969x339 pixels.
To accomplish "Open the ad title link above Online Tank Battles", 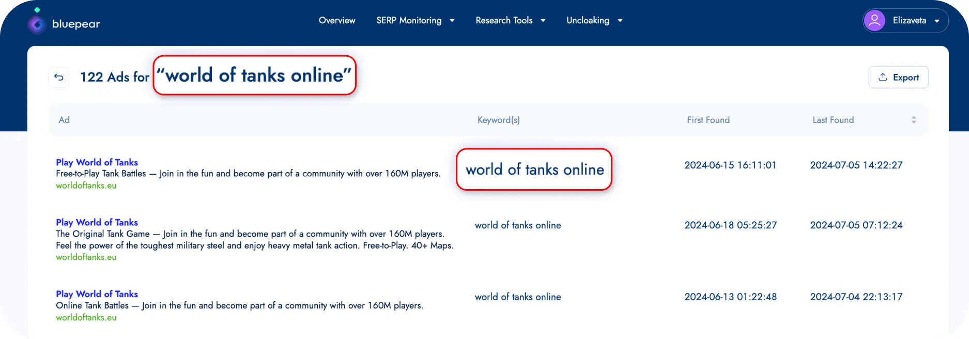I will tap(97, 294).
